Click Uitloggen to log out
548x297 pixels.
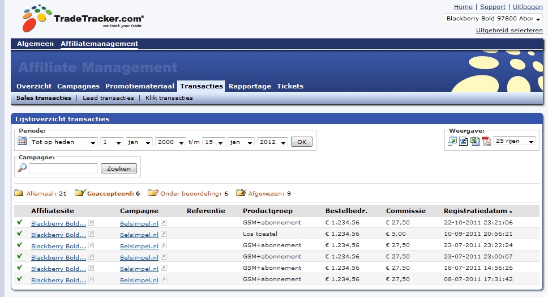pos(528,7)
